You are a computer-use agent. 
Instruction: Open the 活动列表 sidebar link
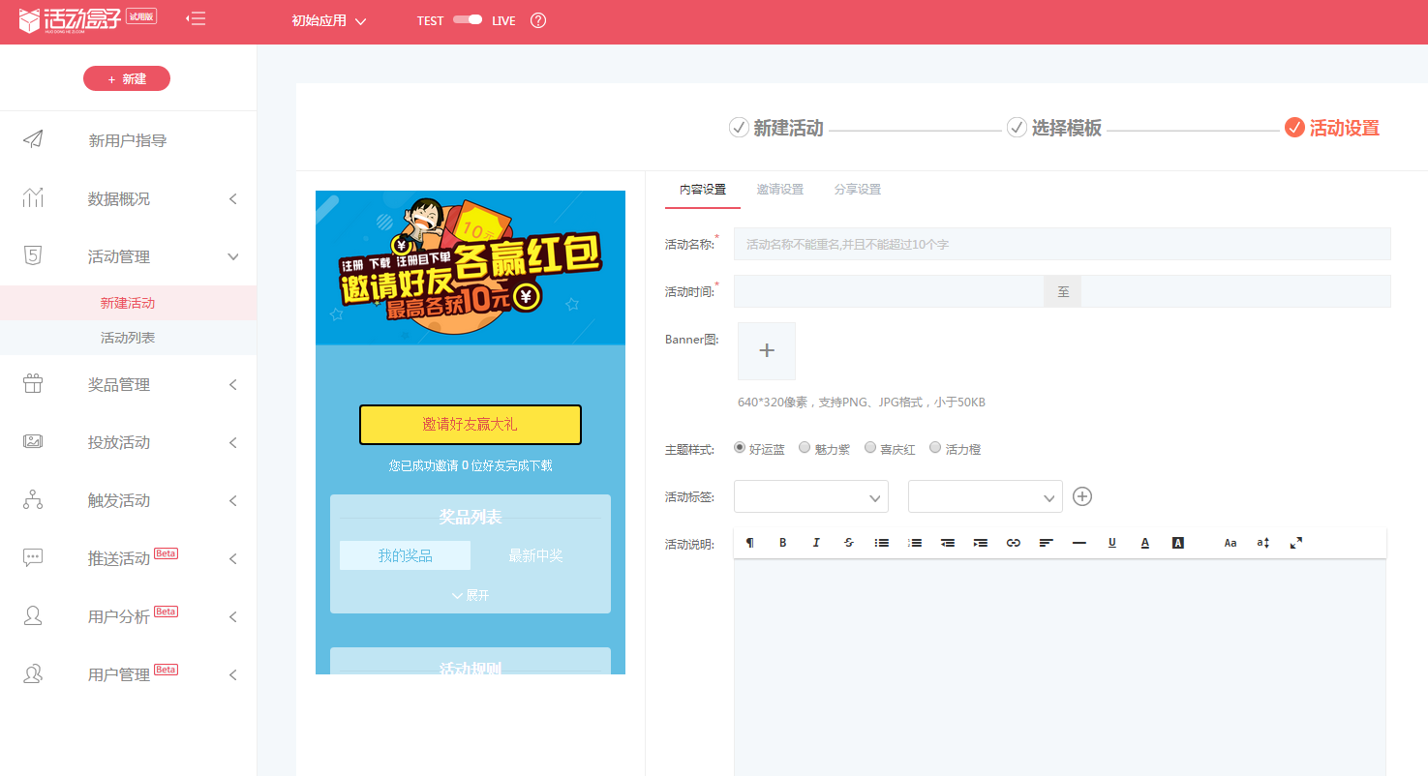click(x=127, y=338)
